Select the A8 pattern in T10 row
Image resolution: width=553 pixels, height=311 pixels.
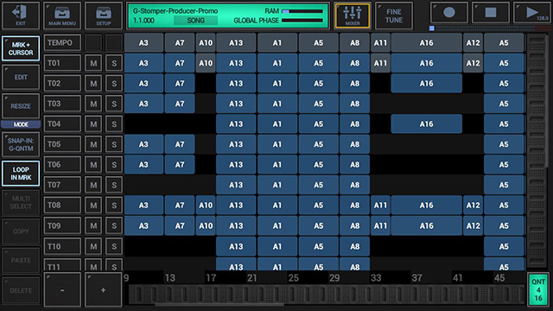(355, 246)
